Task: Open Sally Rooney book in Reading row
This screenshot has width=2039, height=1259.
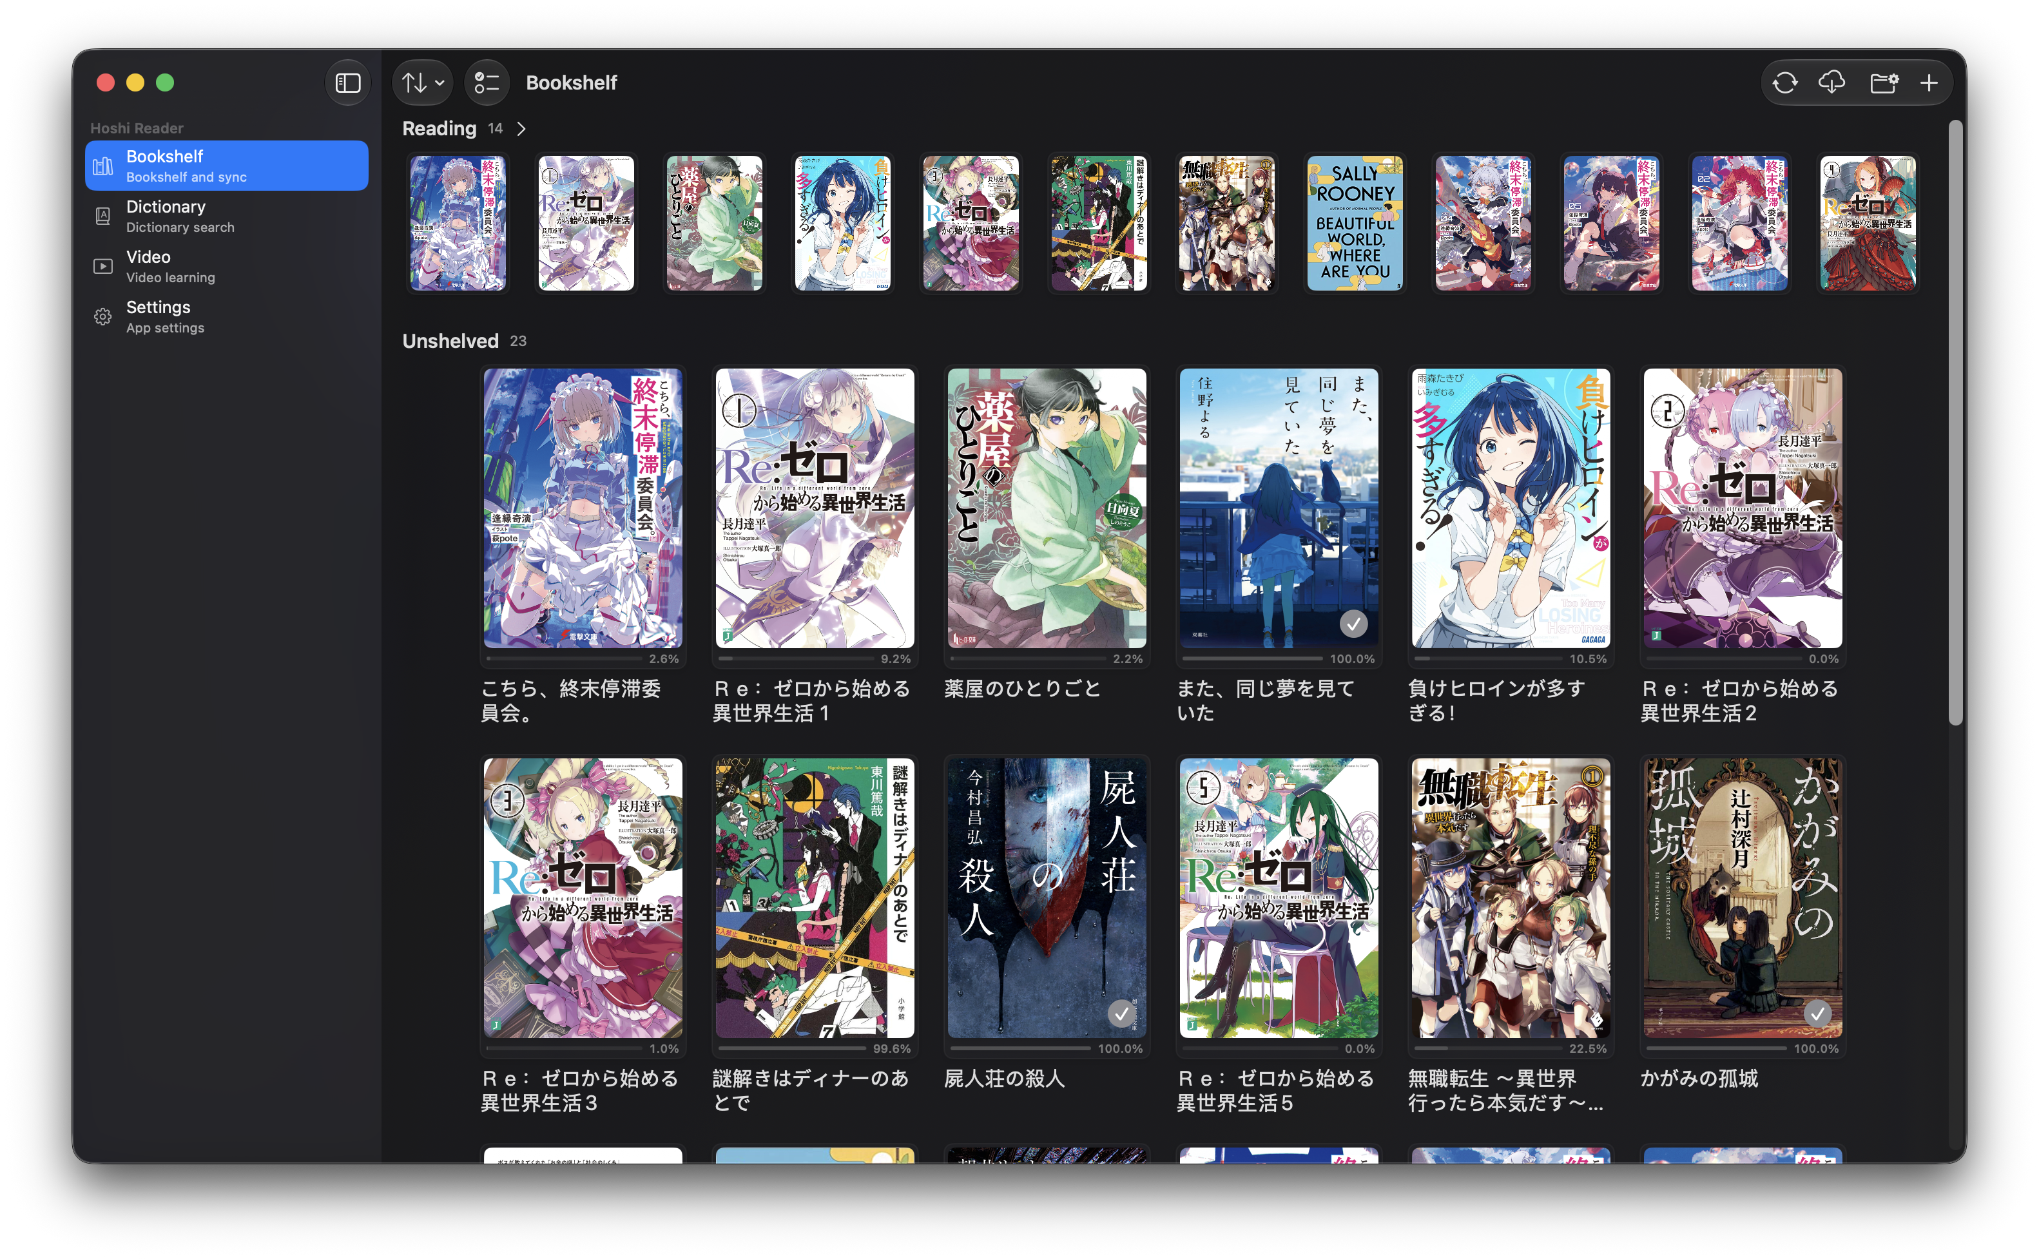Action: (x=1355, y=223)
